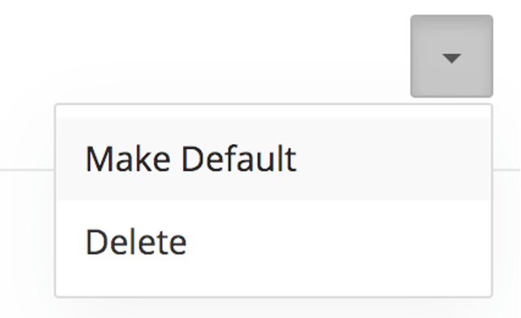The image size is (521, 318).
Task: Remove the item using Delete
Action: coord(274,242)
